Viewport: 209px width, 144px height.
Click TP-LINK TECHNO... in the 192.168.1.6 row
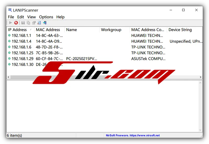(x=148, y=47)
